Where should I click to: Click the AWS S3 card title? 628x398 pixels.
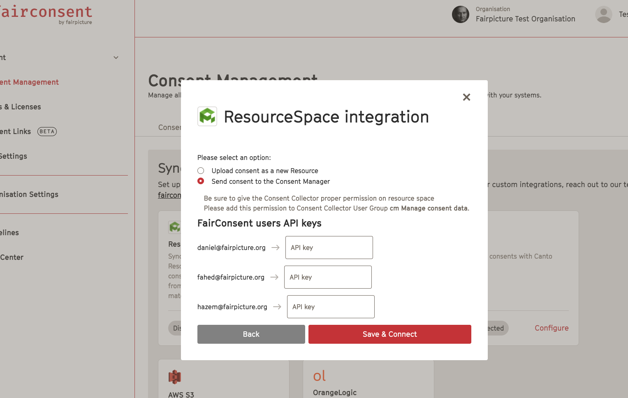pyautogui.click(x=181, y=394)
